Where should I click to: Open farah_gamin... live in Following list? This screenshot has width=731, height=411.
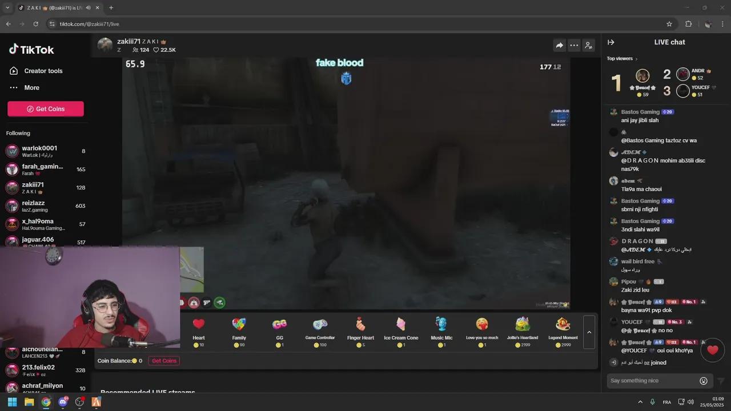pos(46,170)
